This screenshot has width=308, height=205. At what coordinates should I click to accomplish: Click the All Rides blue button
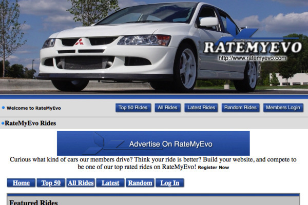pyautogui.click(x=167, y=108)
